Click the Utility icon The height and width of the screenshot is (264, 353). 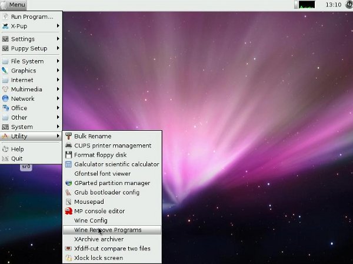(x=5, y=136)
